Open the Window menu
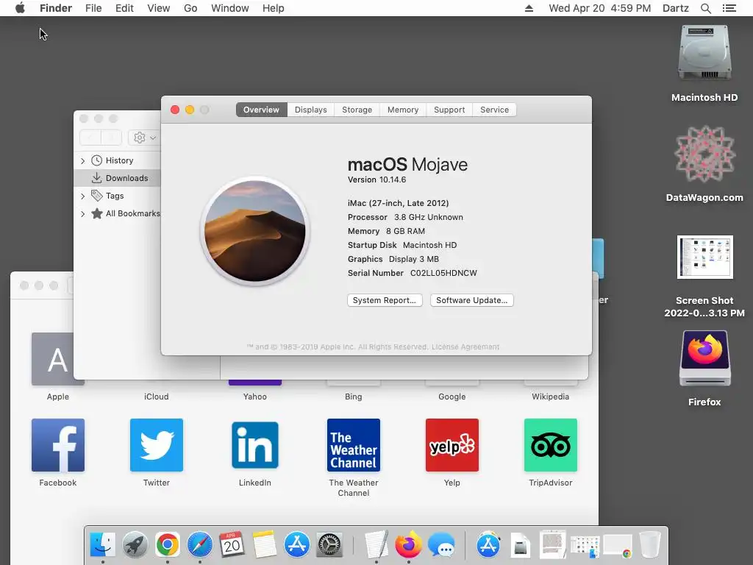This screenshot has height=565, width=753. click(230, 8)
